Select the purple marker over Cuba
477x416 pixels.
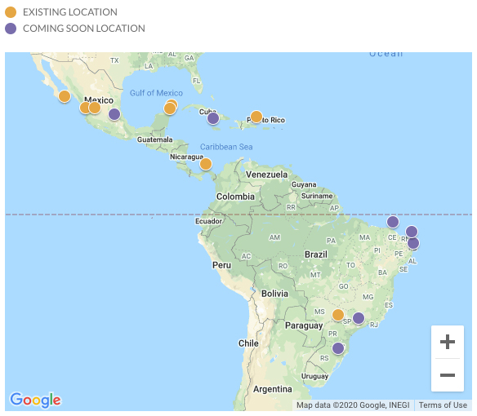213,118
